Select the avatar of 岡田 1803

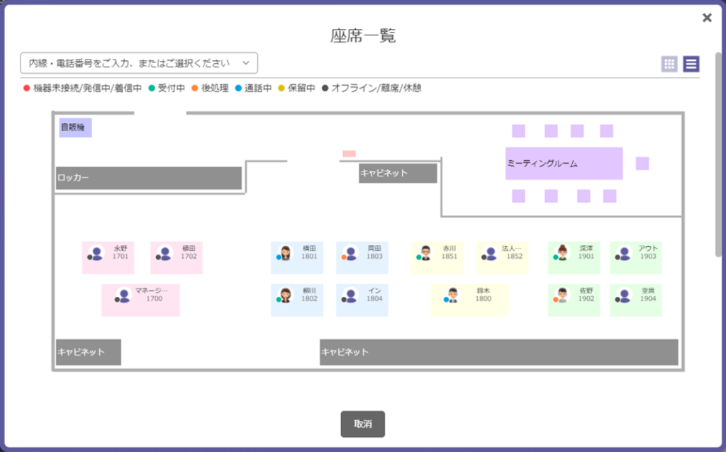click(350, 253)
